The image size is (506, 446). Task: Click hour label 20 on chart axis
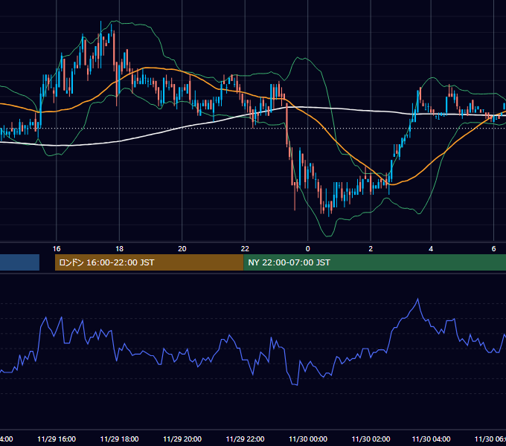(182, 249)
